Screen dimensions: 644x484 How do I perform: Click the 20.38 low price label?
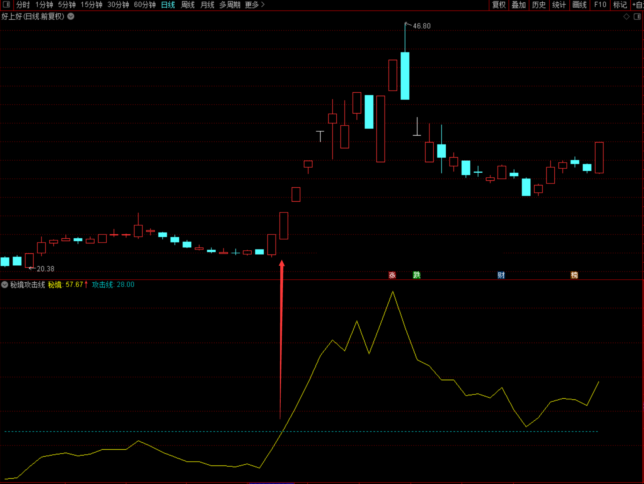[x=46, y=268]
